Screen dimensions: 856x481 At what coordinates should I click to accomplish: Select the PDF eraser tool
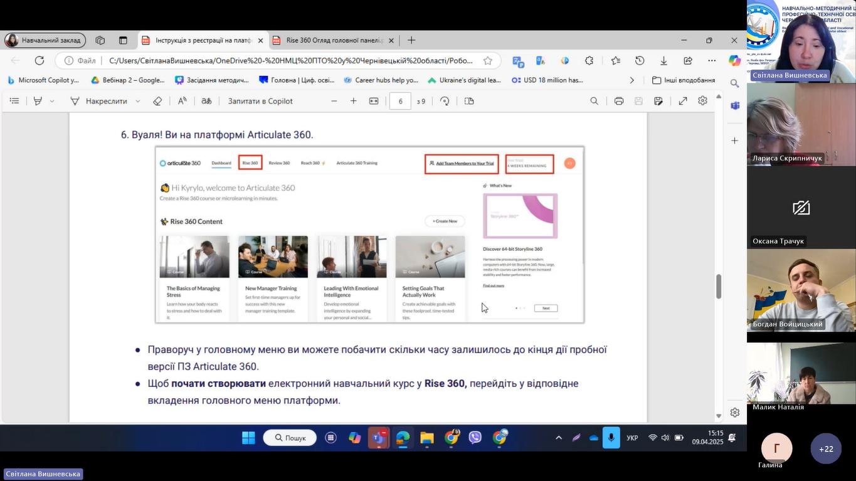pos(157,101)
